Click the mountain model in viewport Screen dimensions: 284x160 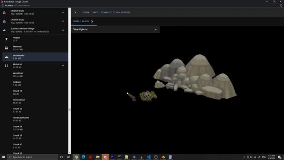196,77
